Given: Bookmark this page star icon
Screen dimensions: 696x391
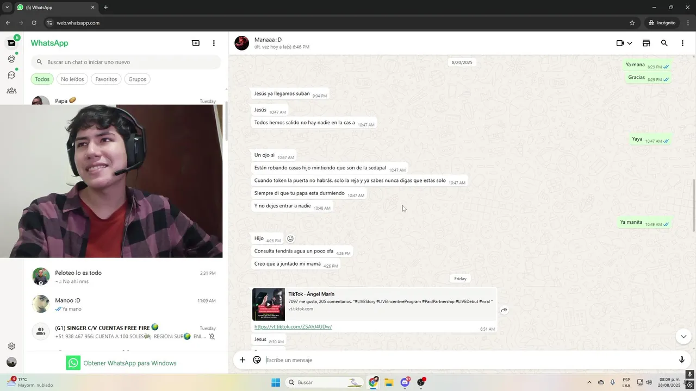Looking at the screenshot, I should [x=632, y=23].
